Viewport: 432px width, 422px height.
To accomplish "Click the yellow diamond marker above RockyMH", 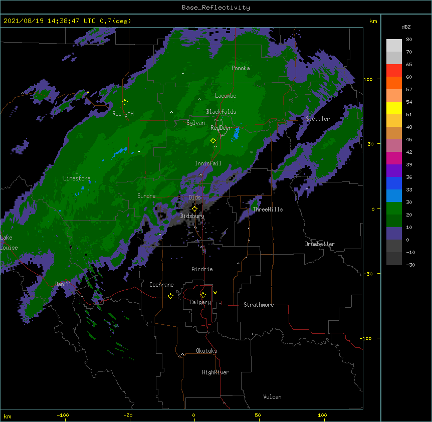I will [x=125, y=102].
